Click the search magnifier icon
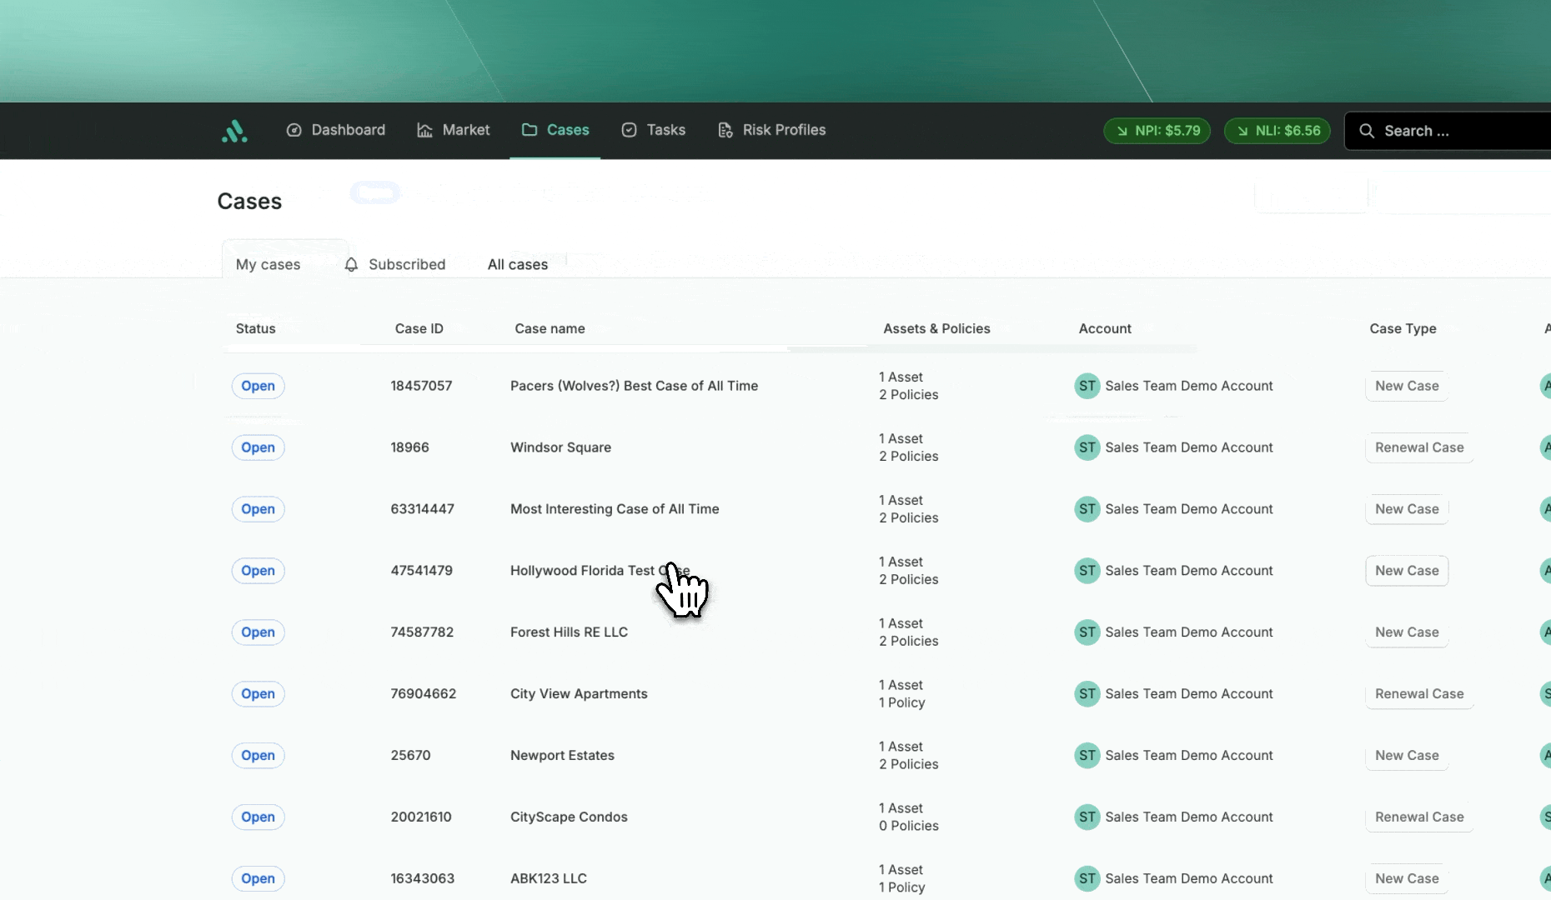 1367,131
